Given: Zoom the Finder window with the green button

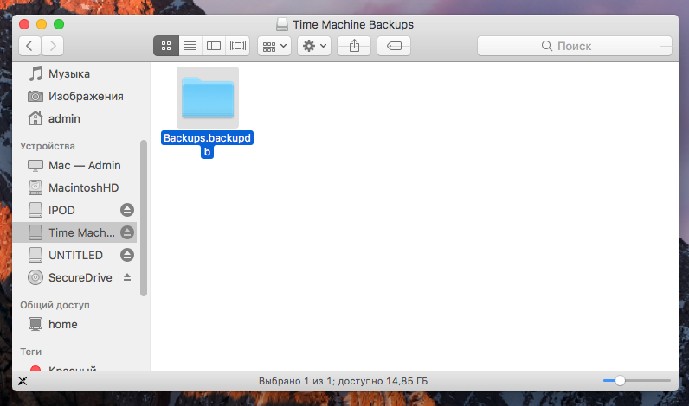Looking at the screenshot, I should tap(59, 24).
